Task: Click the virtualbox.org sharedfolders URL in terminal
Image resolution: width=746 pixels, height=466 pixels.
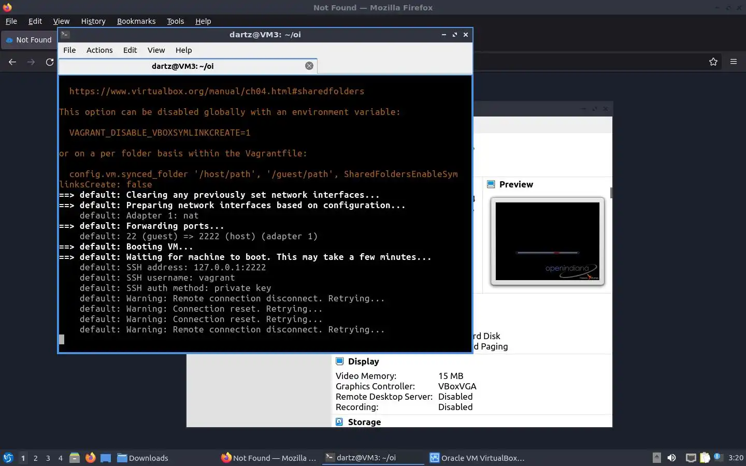Action: [x=217, y=91]
